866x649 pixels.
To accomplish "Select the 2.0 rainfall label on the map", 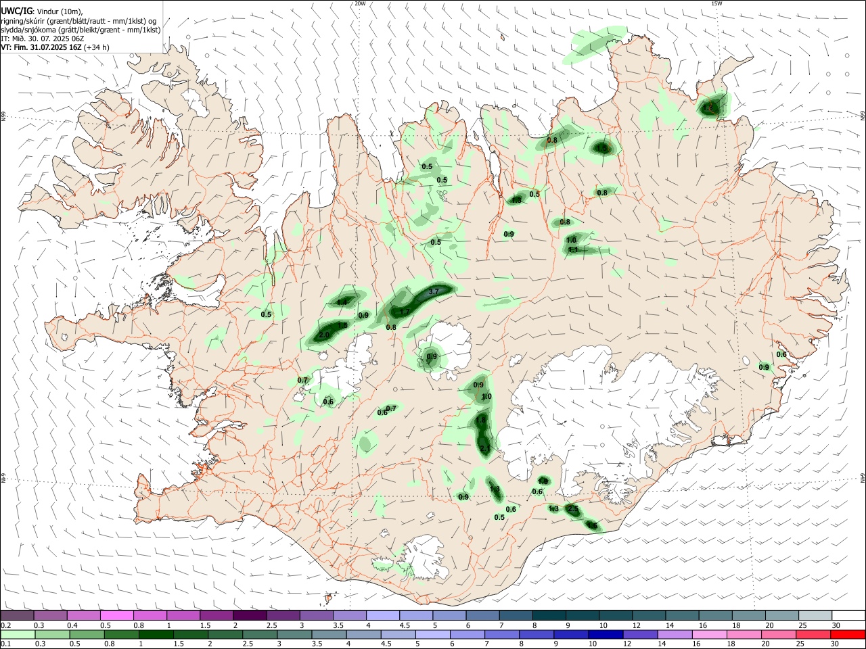I will [x=324, y=335].
